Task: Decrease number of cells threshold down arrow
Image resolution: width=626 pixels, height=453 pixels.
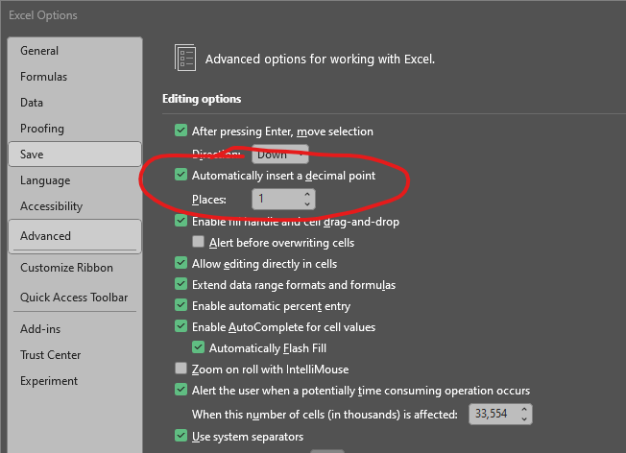Action: pyautogui.click(x=524, y=418)
